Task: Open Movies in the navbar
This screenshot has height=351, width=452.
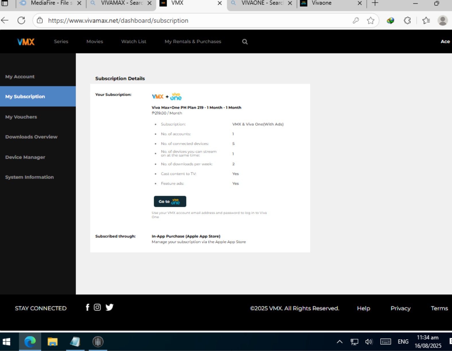Action: pos(95,42)
